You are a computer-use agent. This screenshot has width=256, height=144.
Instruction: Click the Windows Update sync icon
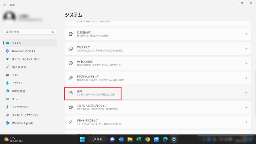click(8, 123)
